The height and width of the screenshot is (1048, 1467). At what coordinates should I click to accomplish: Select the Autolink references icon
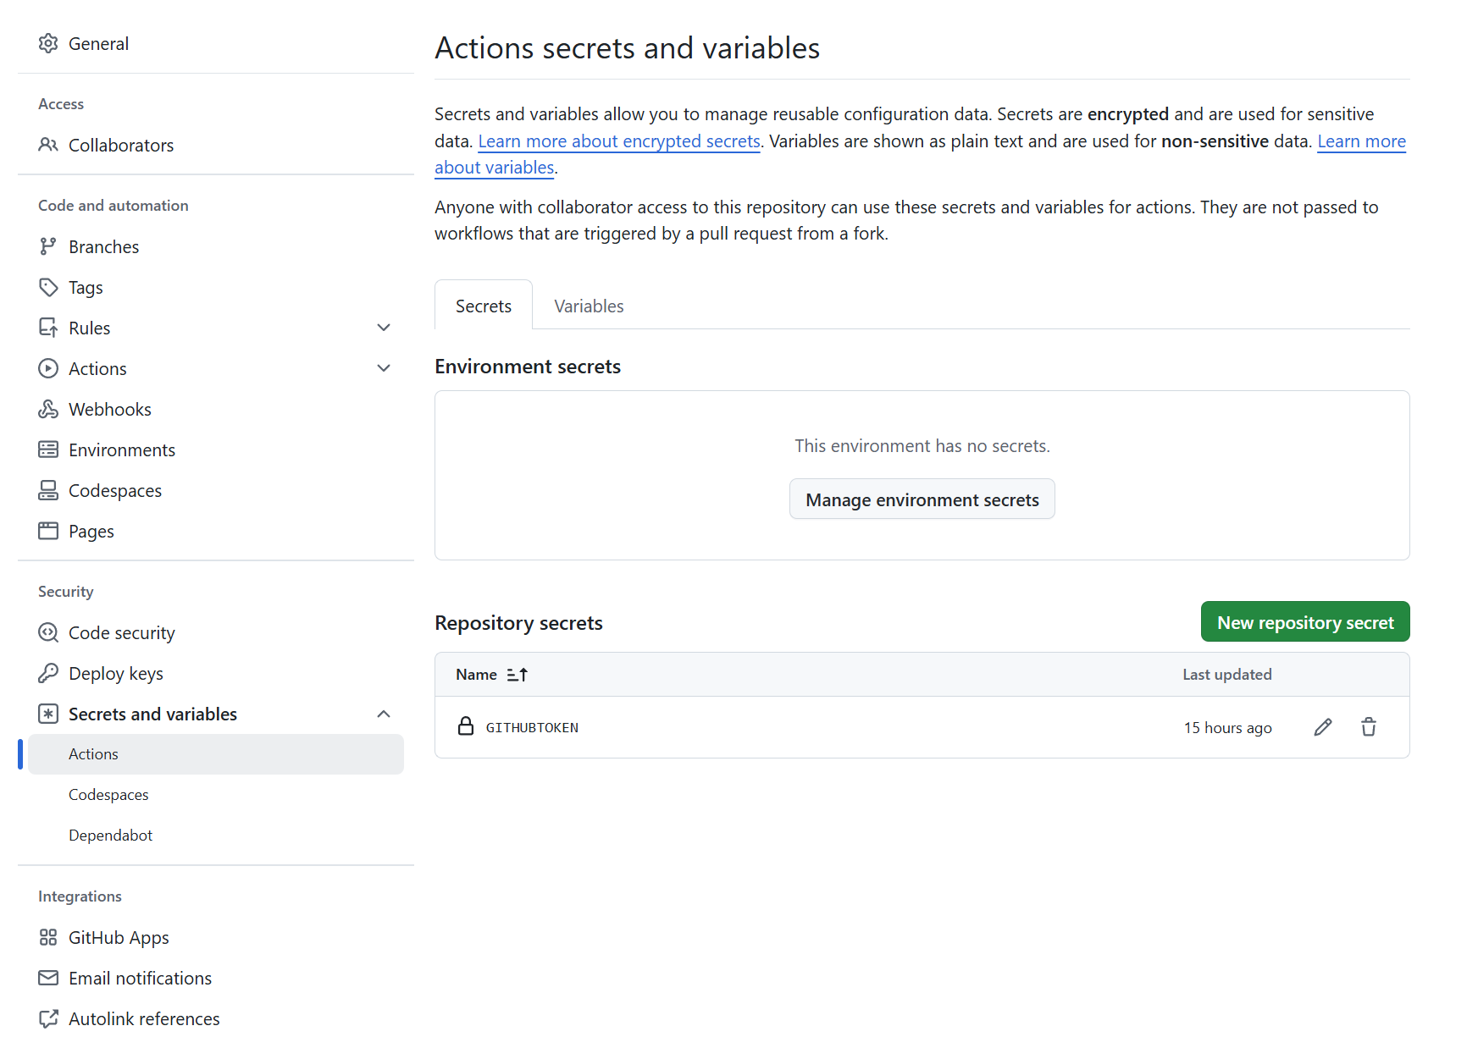click(x=49, y=1018)
